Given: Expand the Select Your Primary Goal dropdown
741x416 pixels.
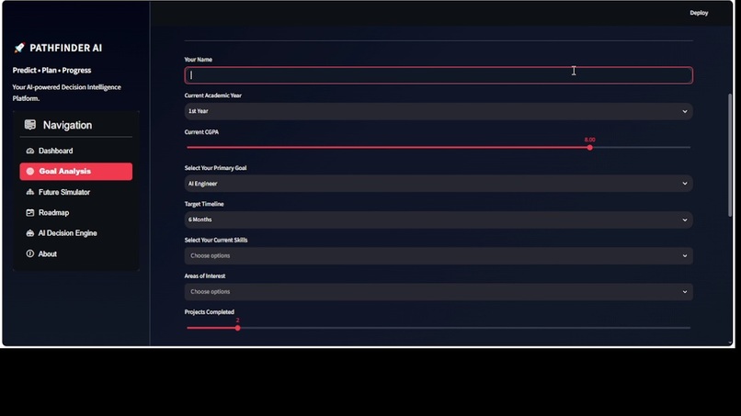Looking at the screenshot, I should pos(439,184).
